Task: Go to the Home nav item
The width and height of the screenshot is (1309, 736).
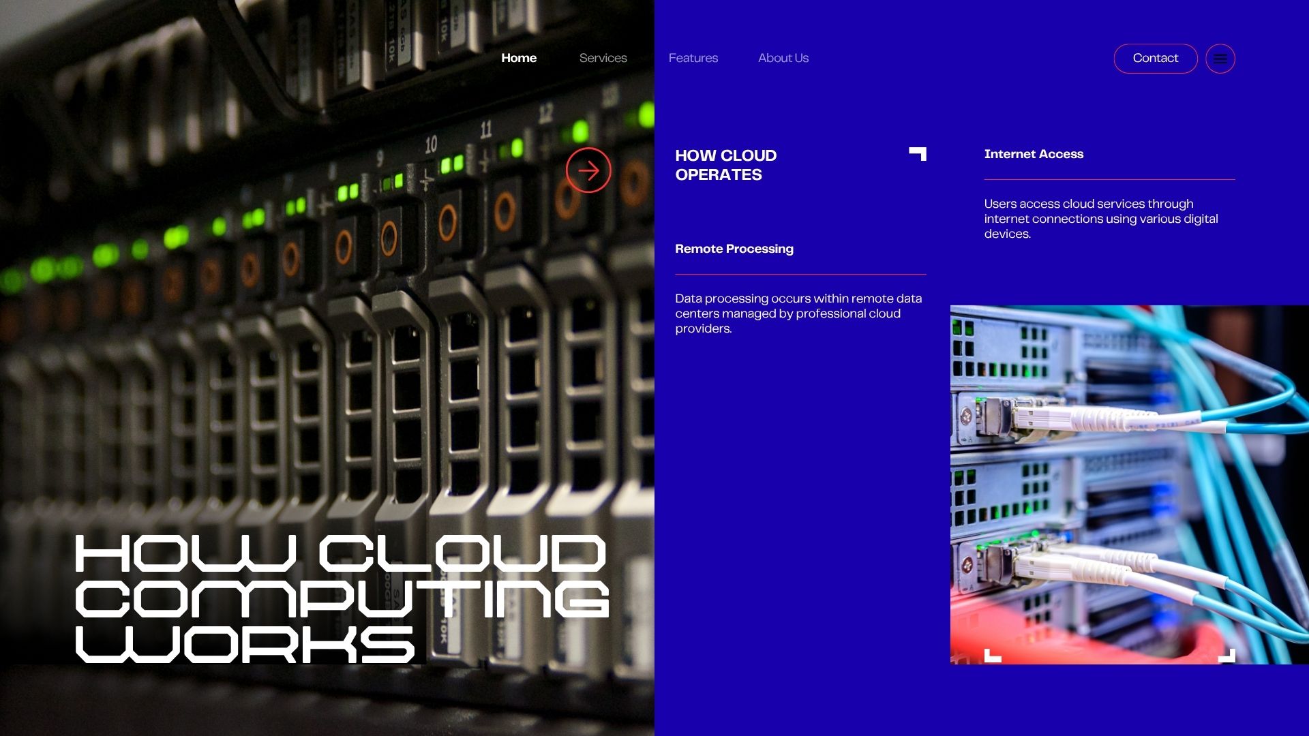Action: [519, 58]
